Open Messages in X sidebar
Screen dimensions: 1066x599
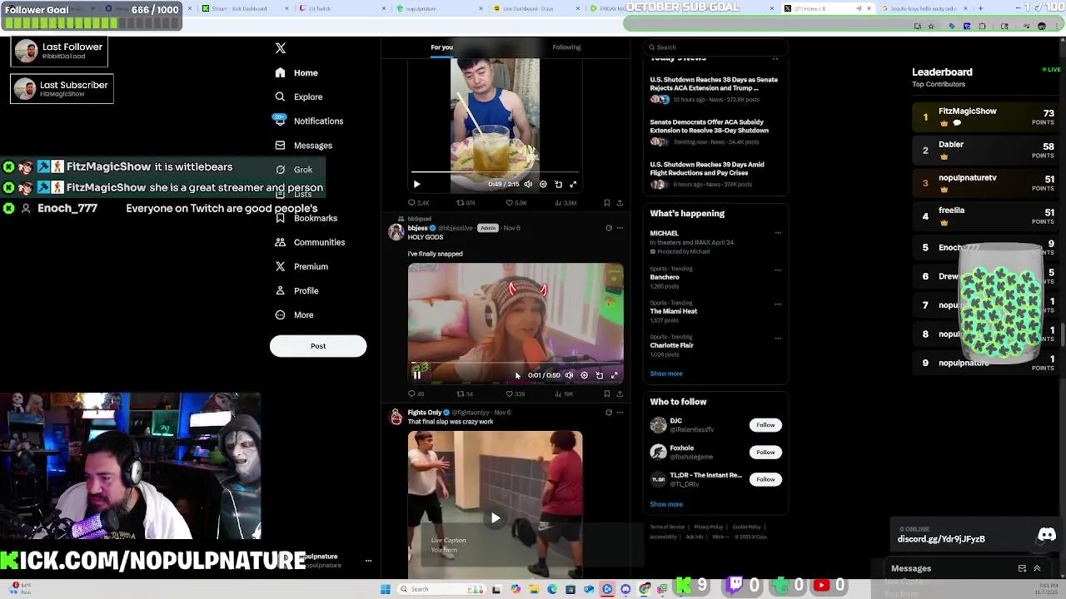pos(303,146)
